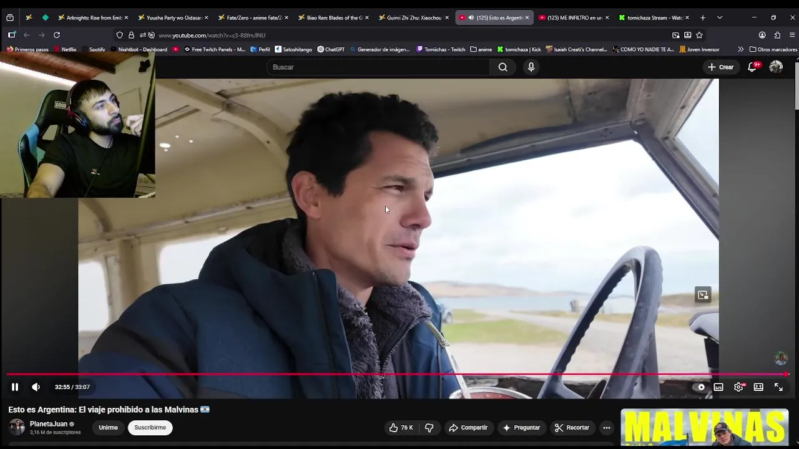The width and height of the screenshot is (799, 449).
Task: Close the Esto es Argentina tab
Action: 527,17
